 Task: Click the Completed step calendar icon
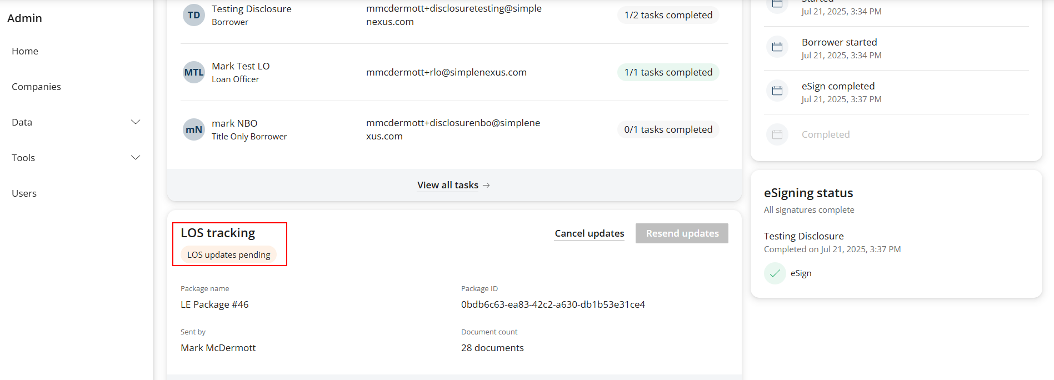(777, 134)
